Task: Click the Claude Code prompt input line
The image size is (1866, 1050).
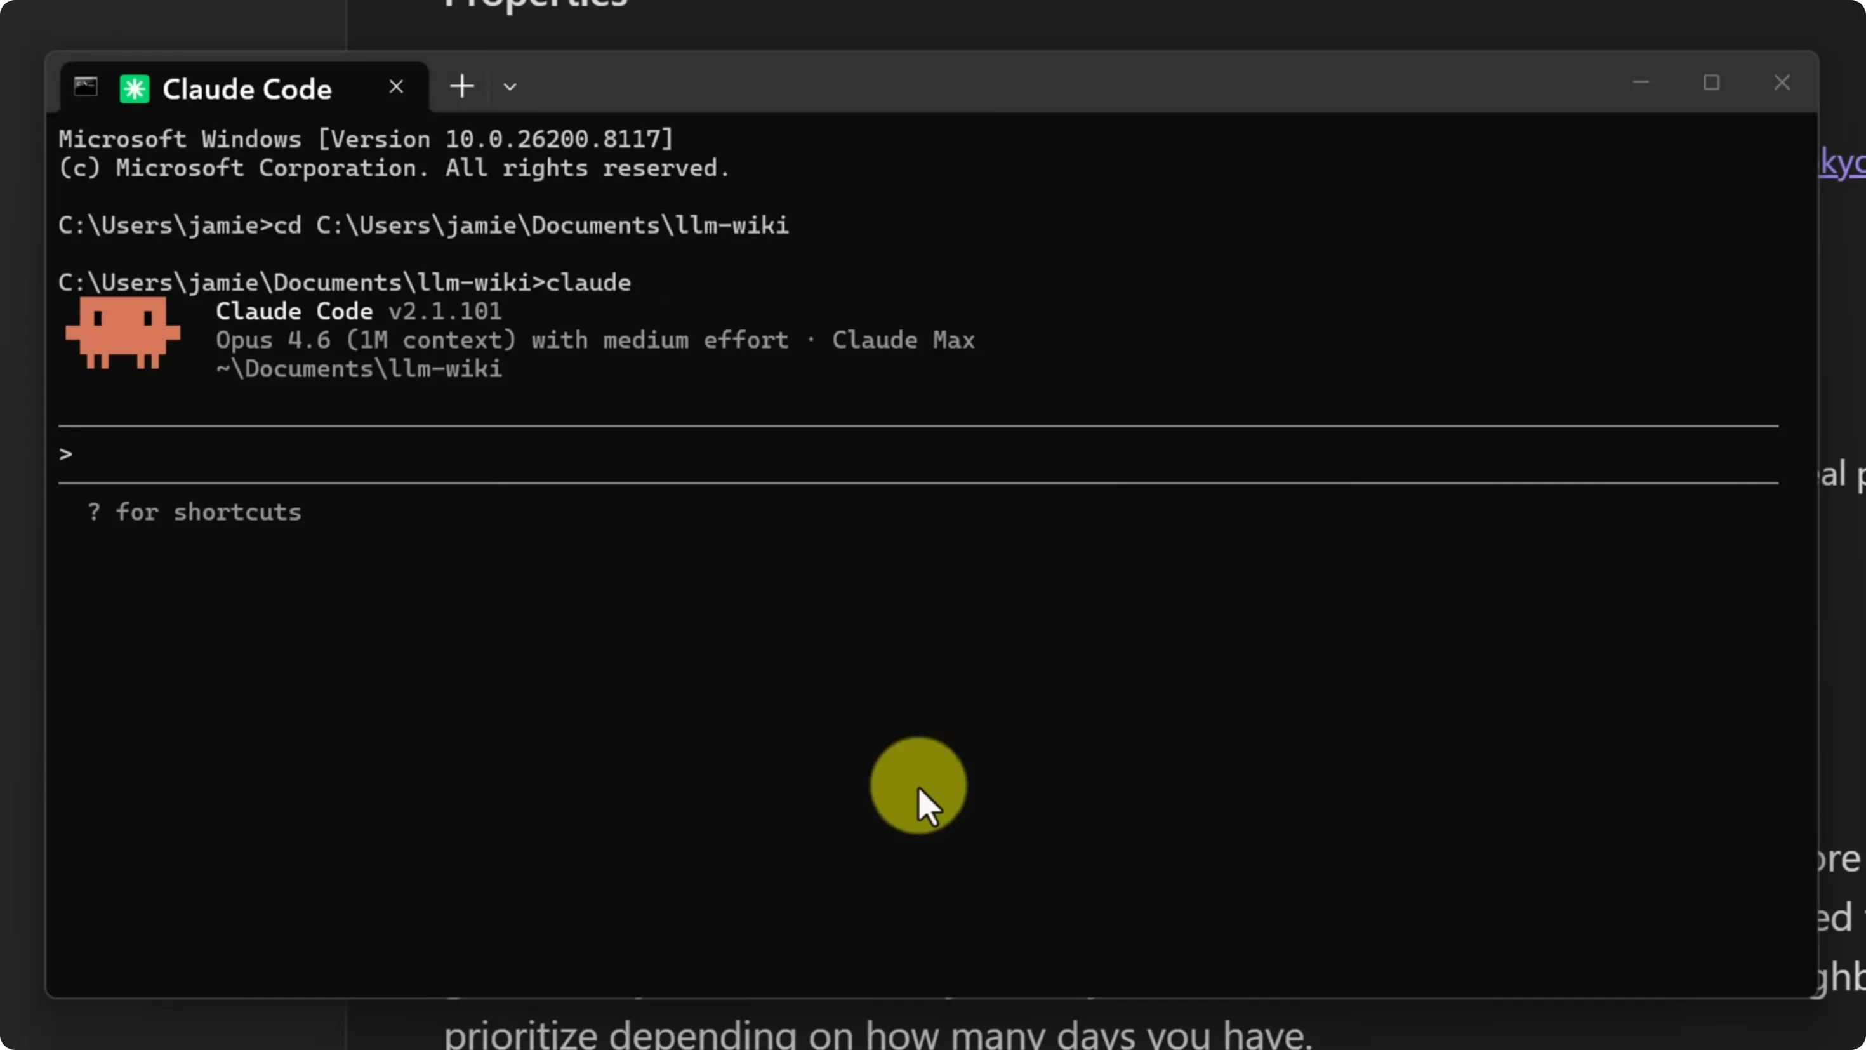Action: coord(918,455)
